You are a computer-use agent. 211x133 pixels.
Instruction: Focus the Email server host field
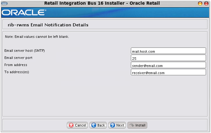click(x=168, y=51)
